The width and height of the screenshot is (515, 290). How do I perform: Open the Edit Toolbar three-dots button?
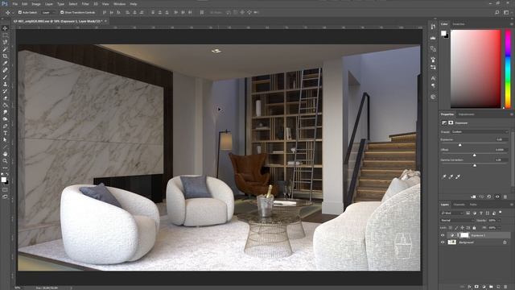[x=5, y=168]
